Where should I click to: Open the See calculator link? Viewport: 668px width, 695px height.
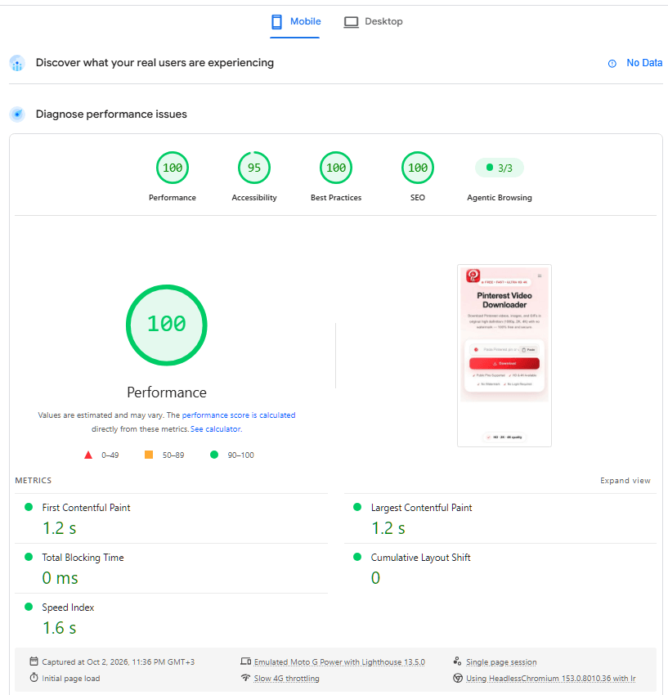pos(216,429)
